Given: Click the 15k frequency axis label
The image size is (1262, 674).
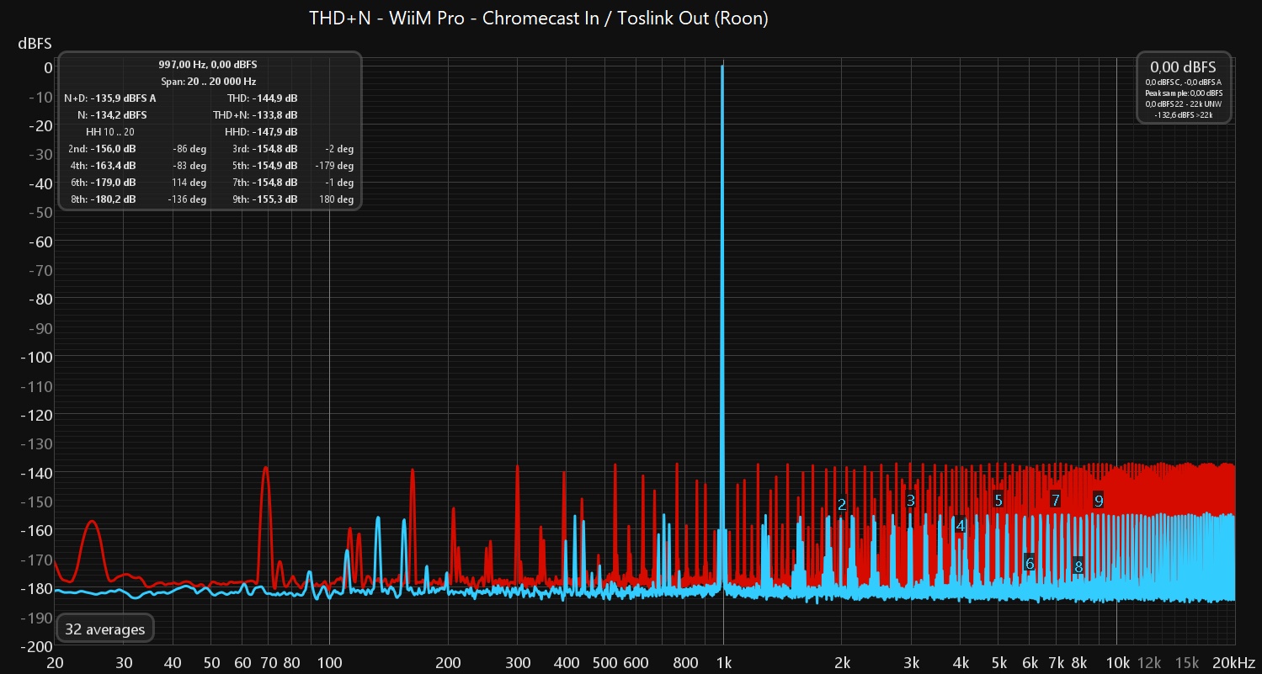Looking at the screenshot, I should [1187, 662].
